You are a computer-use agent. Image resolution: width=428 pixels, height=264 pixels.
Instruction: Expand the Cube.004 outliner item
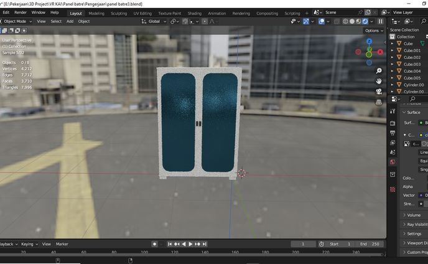[x=393, y=71]
